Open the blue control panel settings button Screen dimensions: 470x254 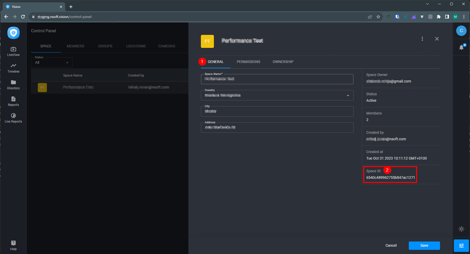click(461, 246)
